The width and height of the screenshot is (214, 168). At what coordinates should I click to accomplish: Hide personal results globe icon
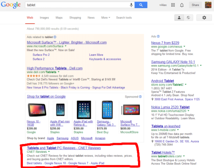188,17
